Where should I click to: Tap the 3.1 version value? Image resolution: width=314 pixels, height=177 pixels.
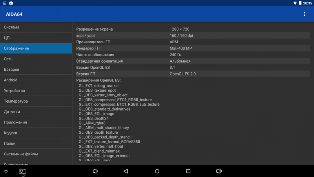click(172, 68)
